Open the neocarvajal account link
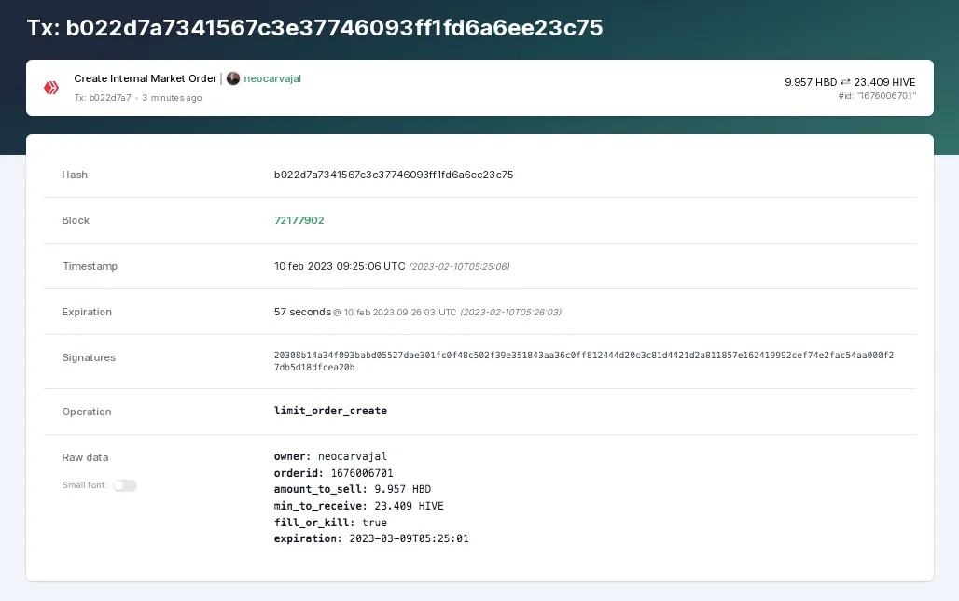959x601 pixels. (272, 78)
